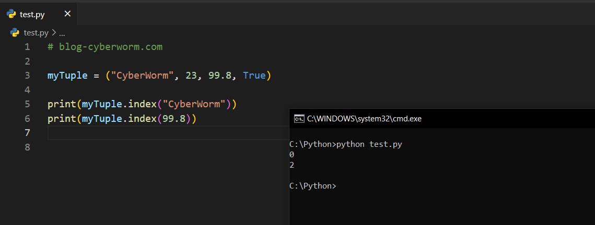Click the index method on line 6

pos(142,119)
